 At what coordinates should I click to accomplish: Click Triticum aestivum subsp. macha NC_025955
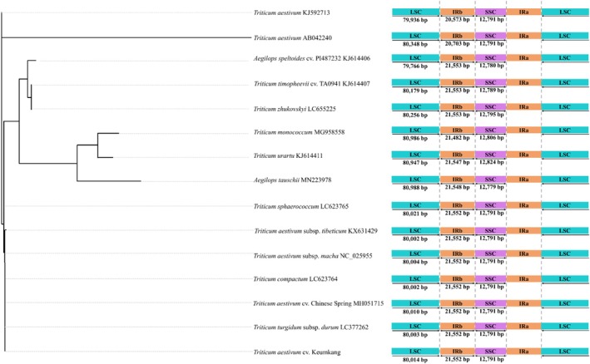point(313,256)
